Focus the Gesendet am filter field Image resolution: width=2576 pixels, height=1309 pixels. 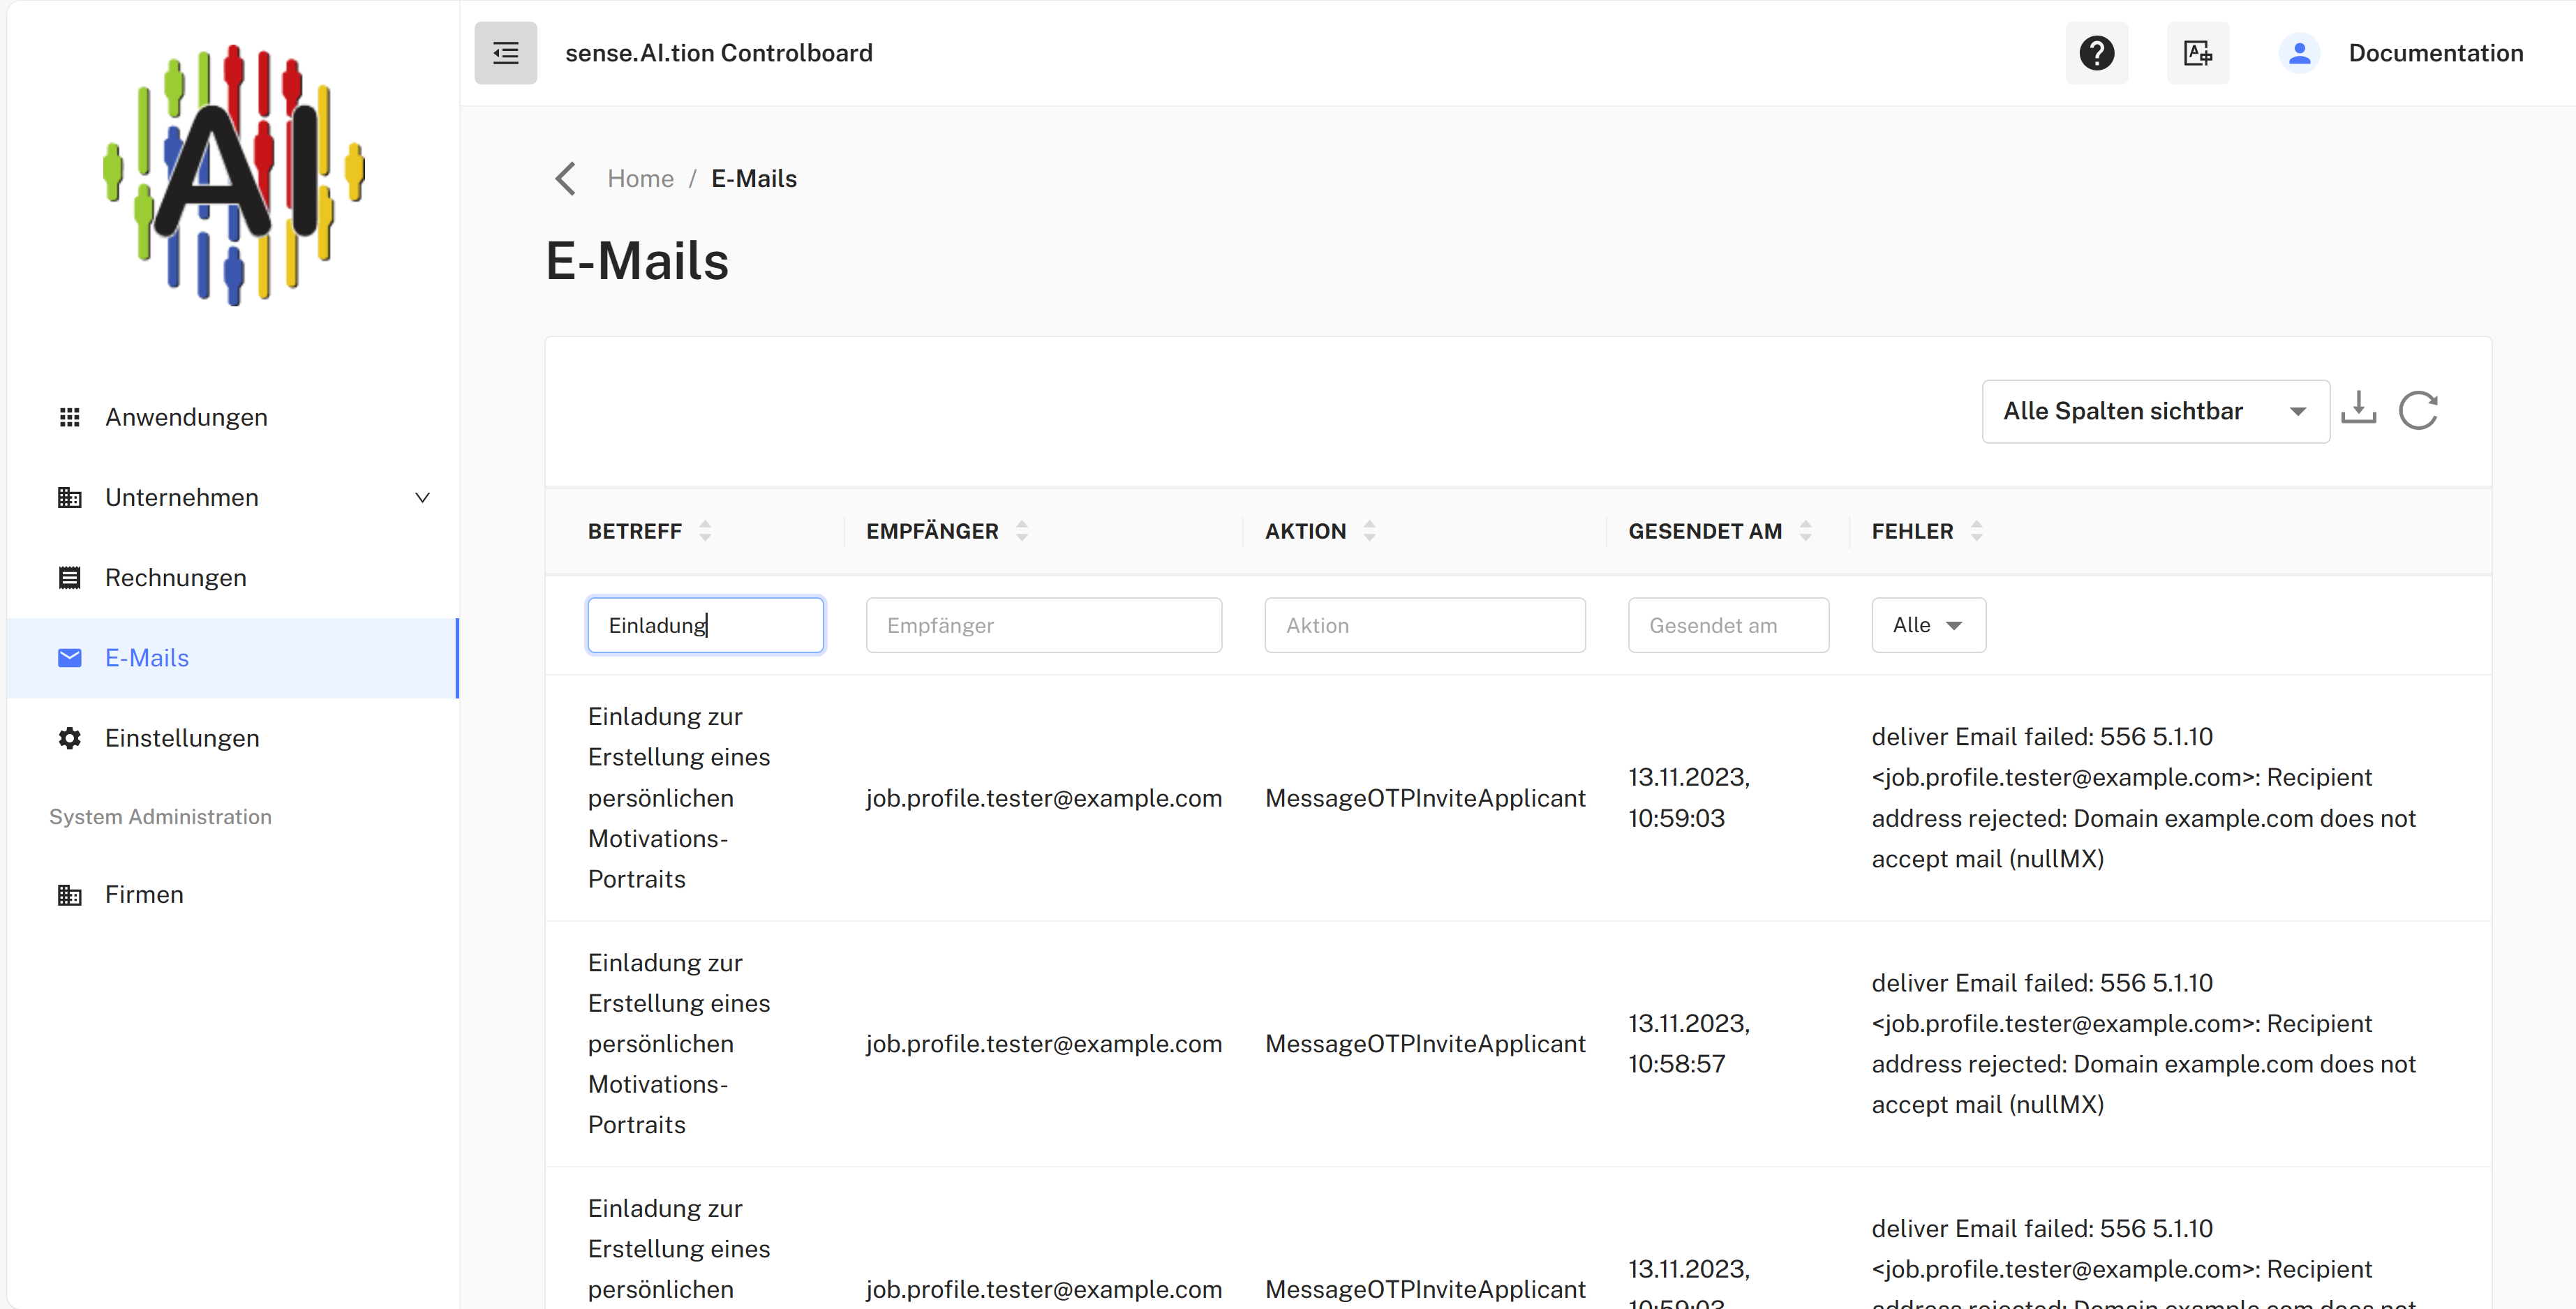pos(1728,625)
